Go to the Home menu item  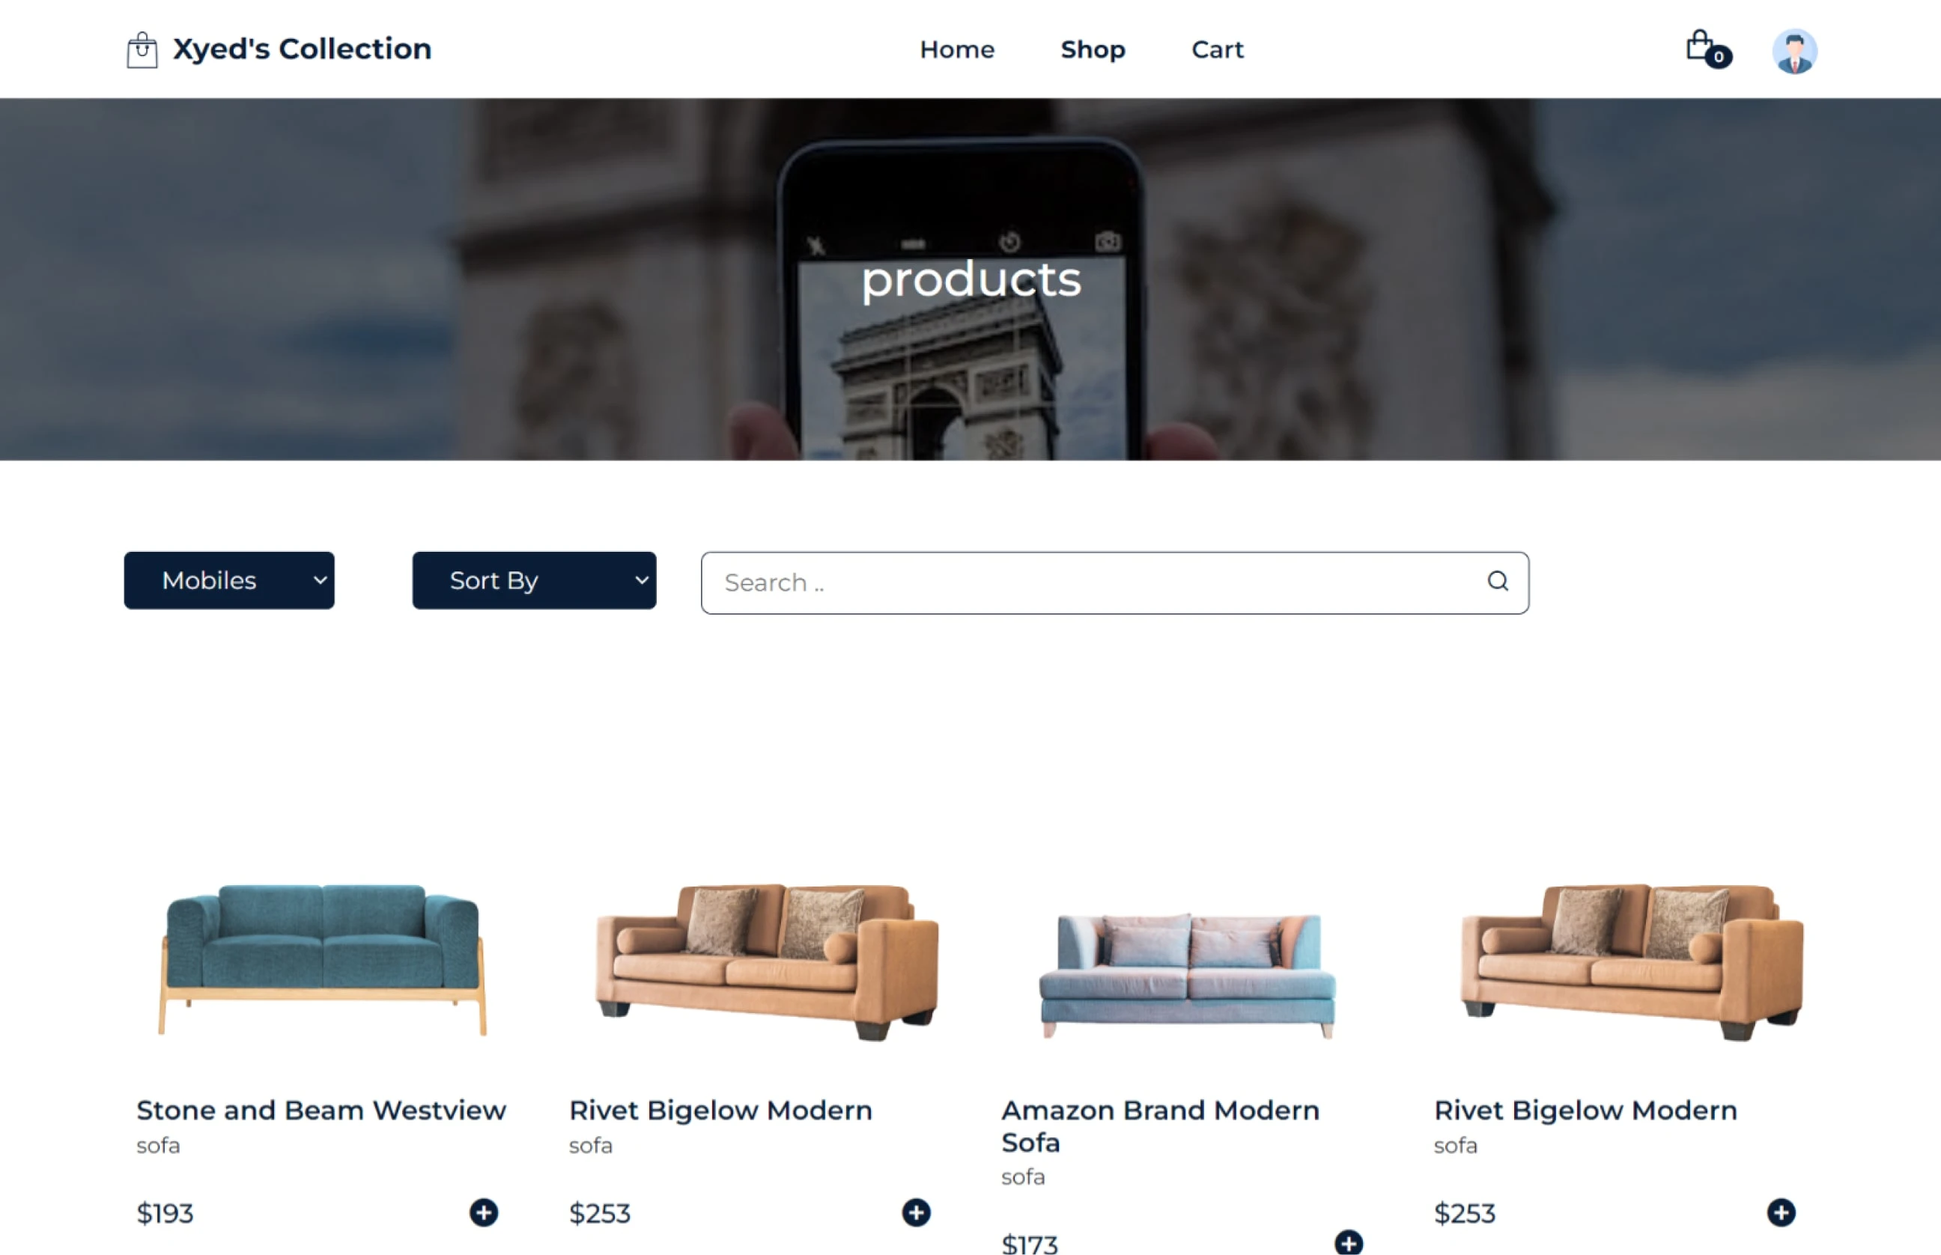[957, 49]
